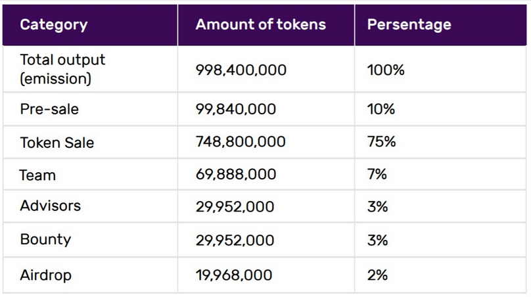
Task: Select the 10% percentage value
Action: click(381, 109)
